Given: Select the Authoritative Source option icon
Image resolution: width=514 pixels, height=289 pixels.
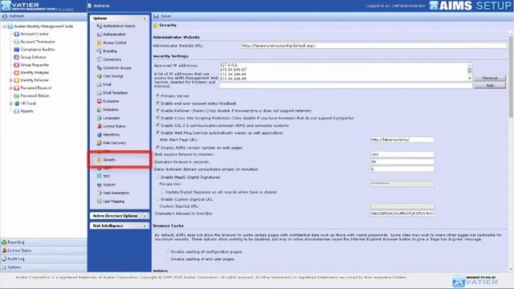Looking at the screenshot, I should coord(99,26).
